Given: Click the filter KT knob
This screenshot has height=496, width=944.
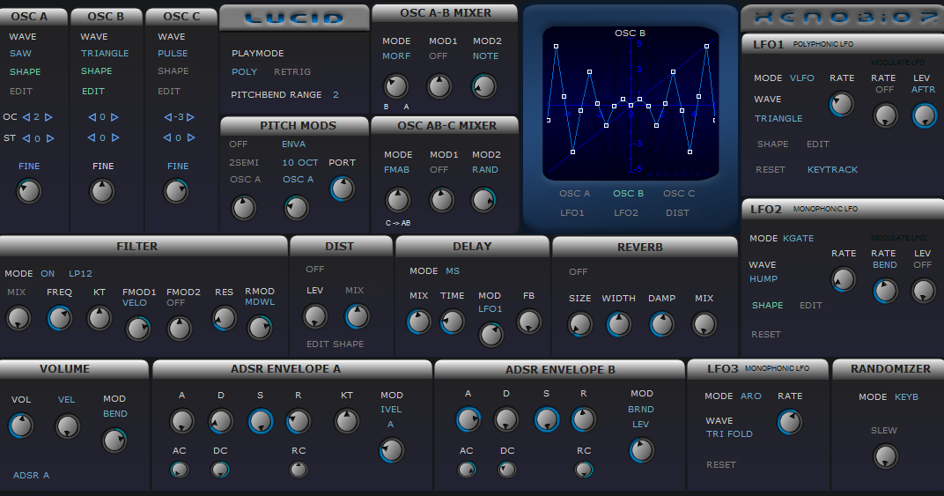Looking at the screenshot, I should pos(100,318).
